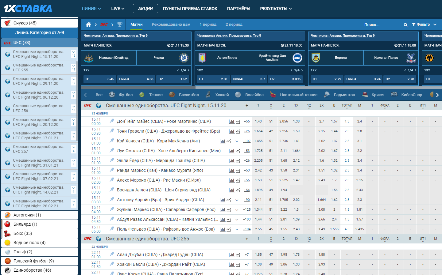Click the home icon in the breadcrumb bar
This screenshot has width=442, height=275.
[x=88, y=24]
